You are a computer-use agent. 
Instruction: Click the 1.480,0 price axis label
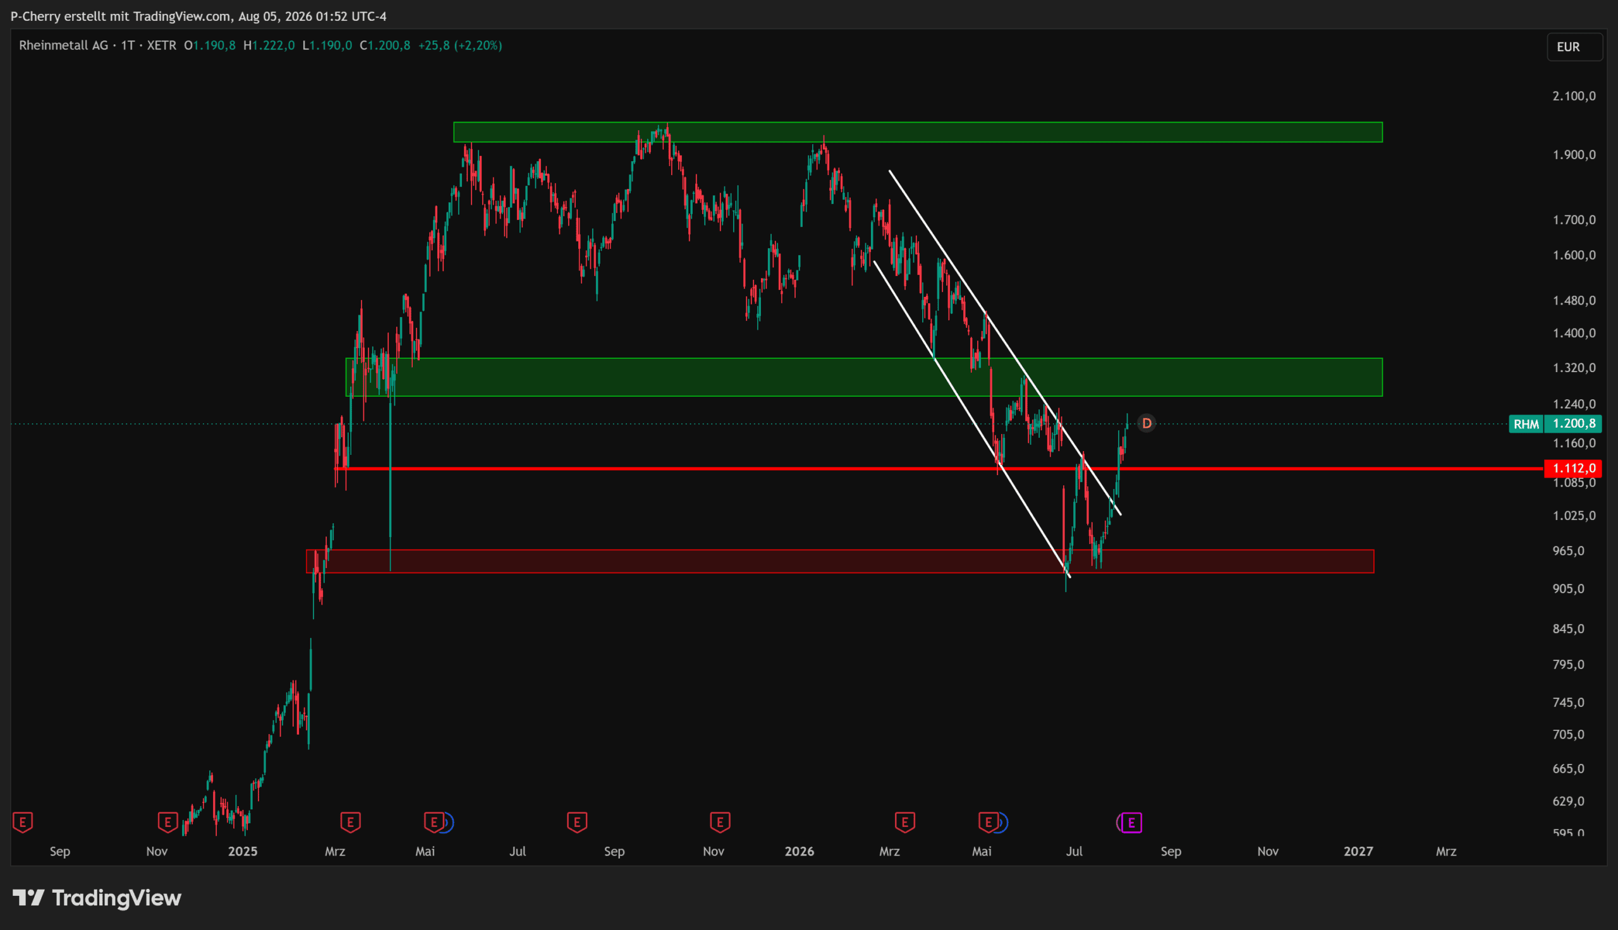(1574, 300)
